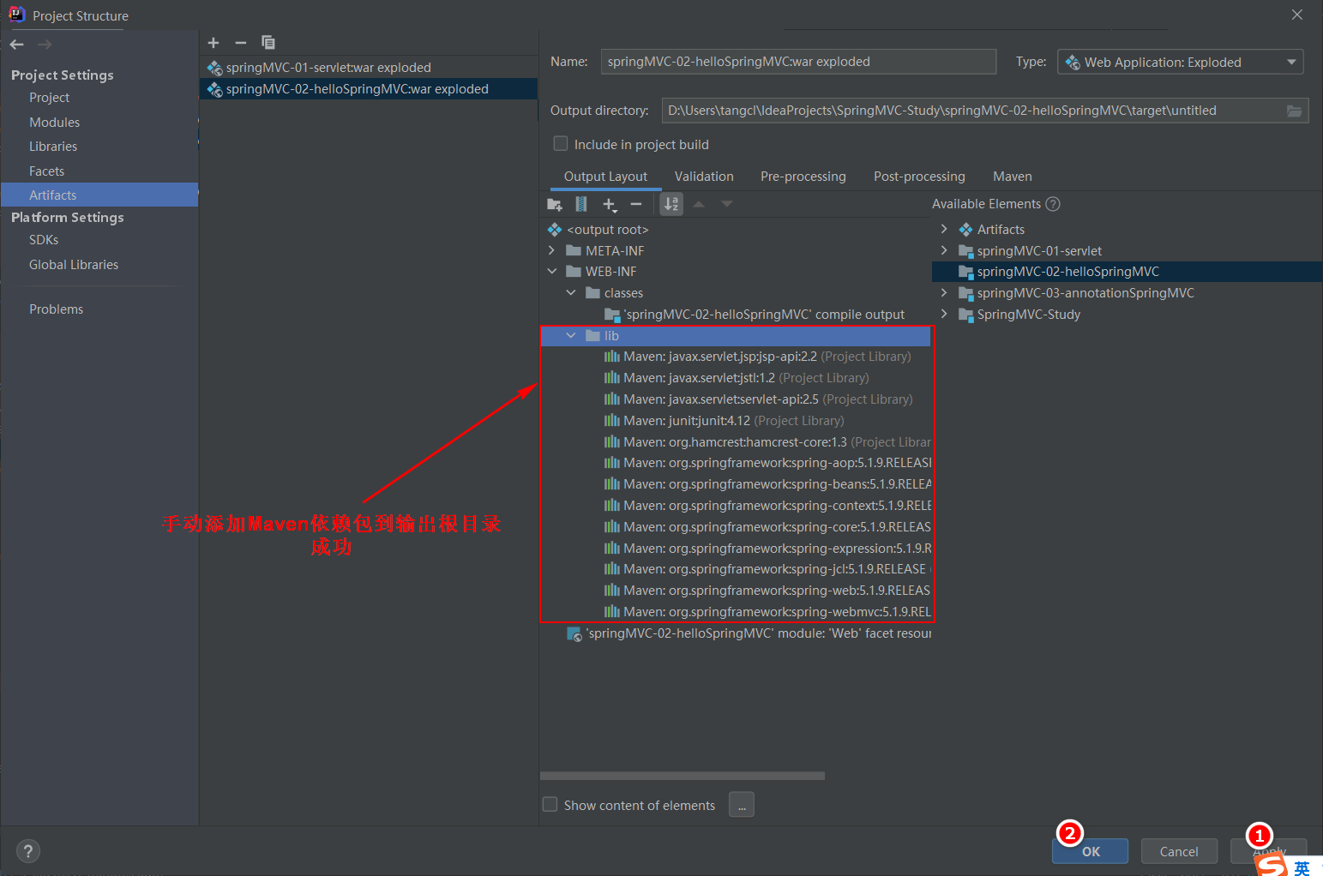Collapse lib folder
Screen dimensions: 1323x876
pos(571,336)
